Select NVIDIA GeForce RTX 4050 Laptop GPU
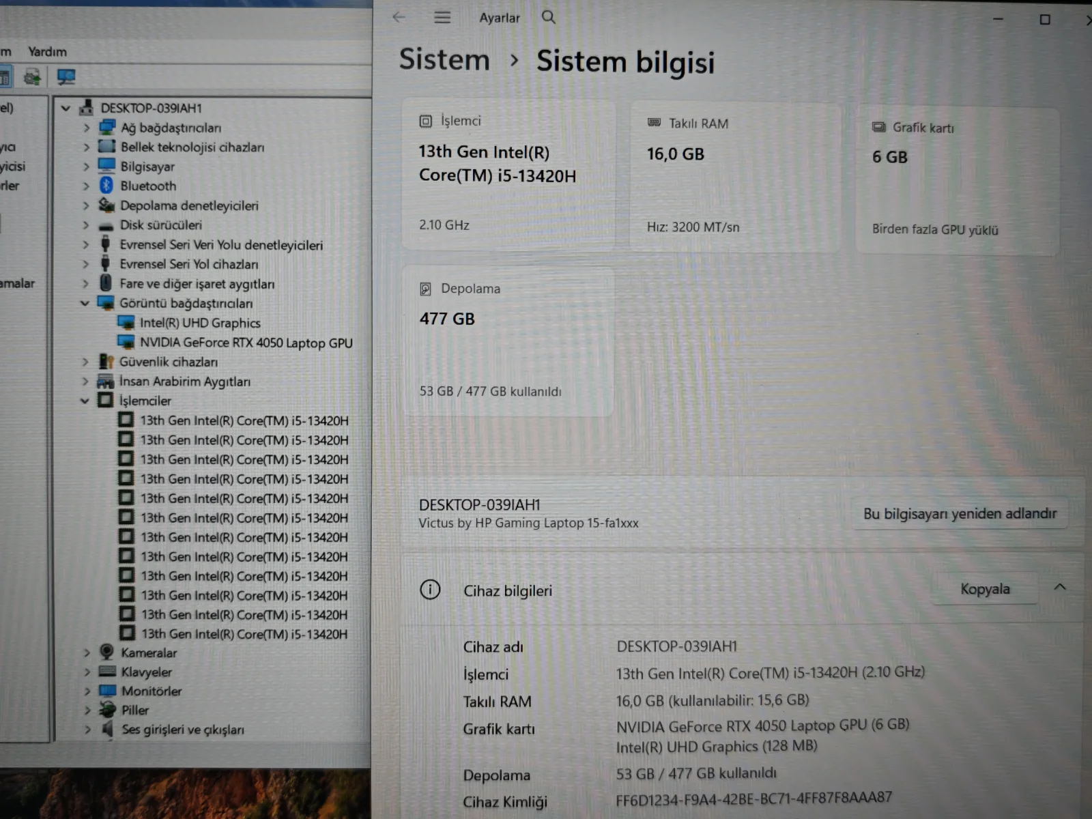Screen dimensions: 1092x819 pos(246,343)
